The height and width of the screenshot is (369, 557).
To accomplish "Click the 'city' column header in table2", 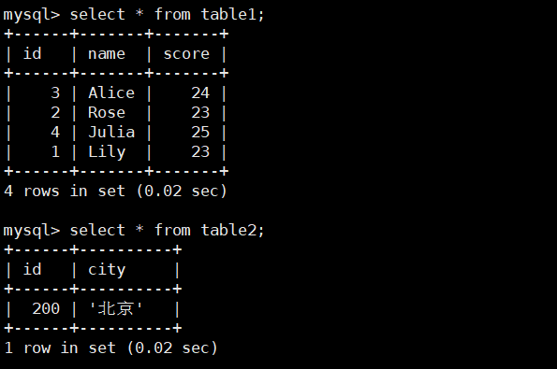I will click(x=107, y=270).
